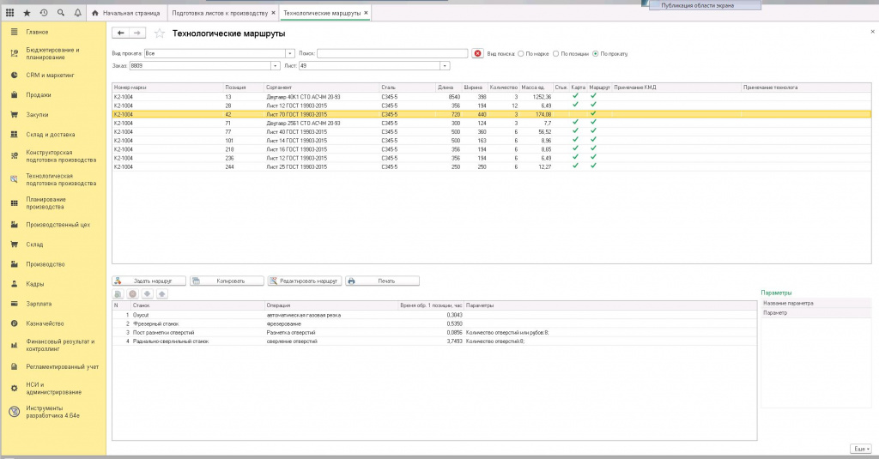879x459 pixels.
Task: Select the По марке search radio
Action: click(x=521, y=54)
